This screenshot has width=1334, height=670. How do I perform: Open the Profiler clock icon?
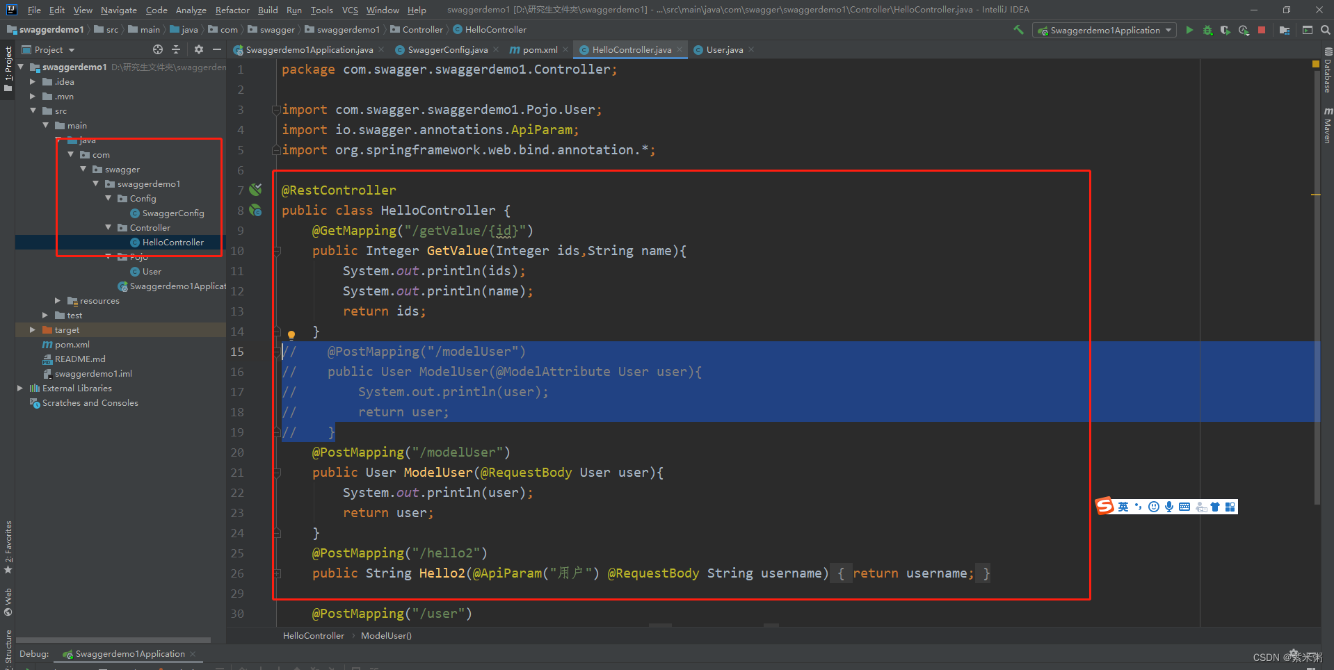point(1244,30)
